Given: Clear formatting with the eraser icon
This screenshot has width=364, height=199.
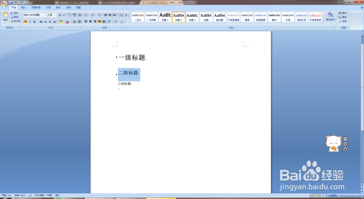Looking at the screenshot, I should [x=69, y=15].
